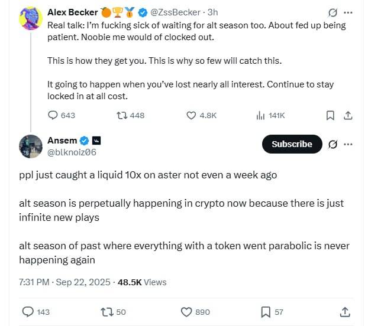The height and width of the screenshot is (326, 368).
Task: Open Ansem's profile avatar
Action: coord(30,146)
